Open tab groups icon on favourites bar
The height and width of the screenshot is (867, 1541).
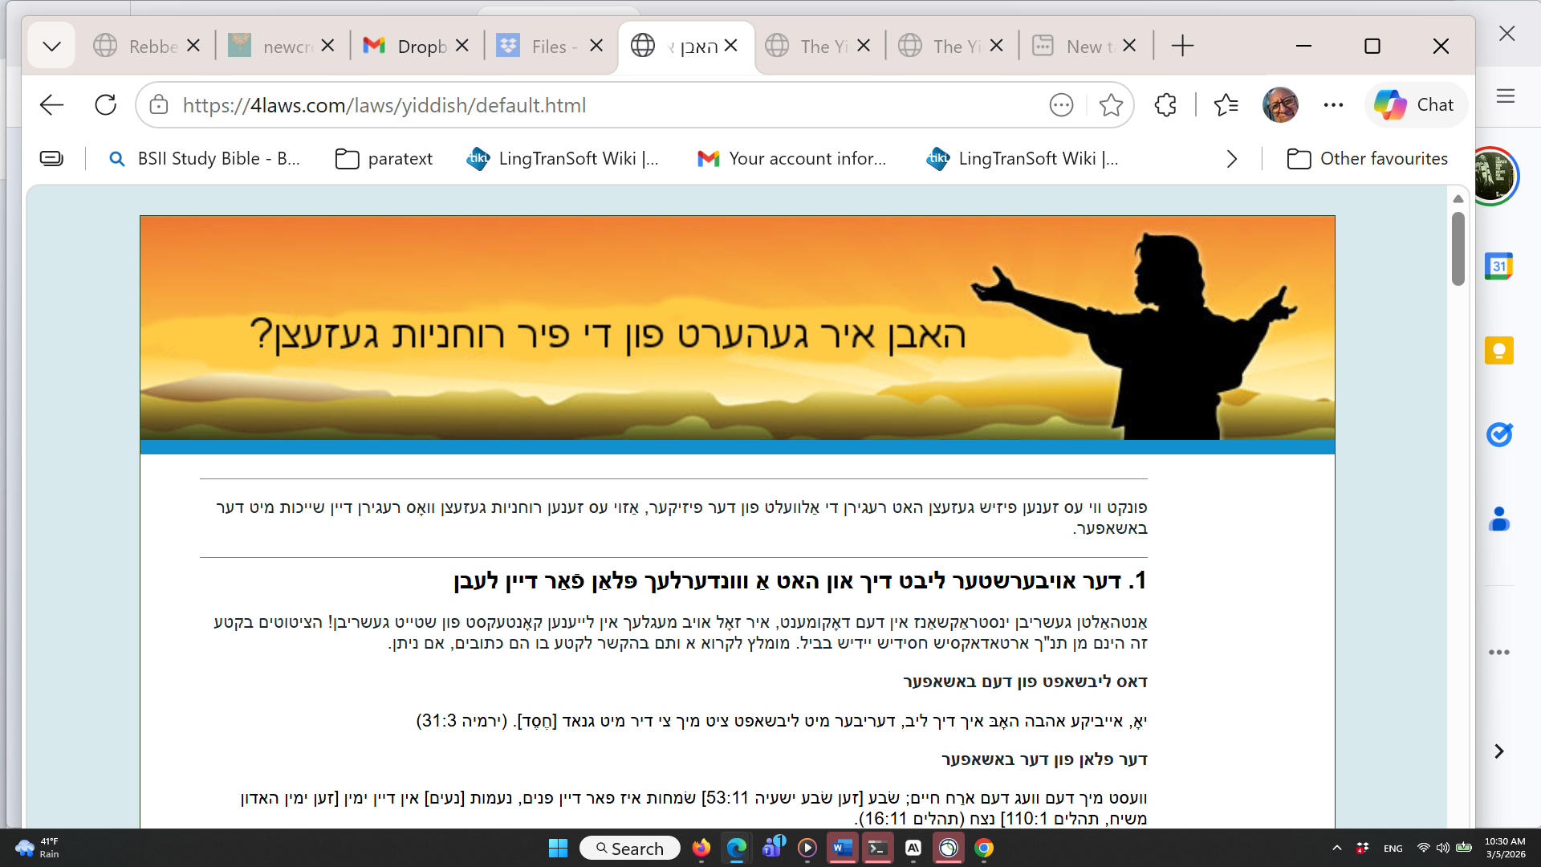coord(51,159)
